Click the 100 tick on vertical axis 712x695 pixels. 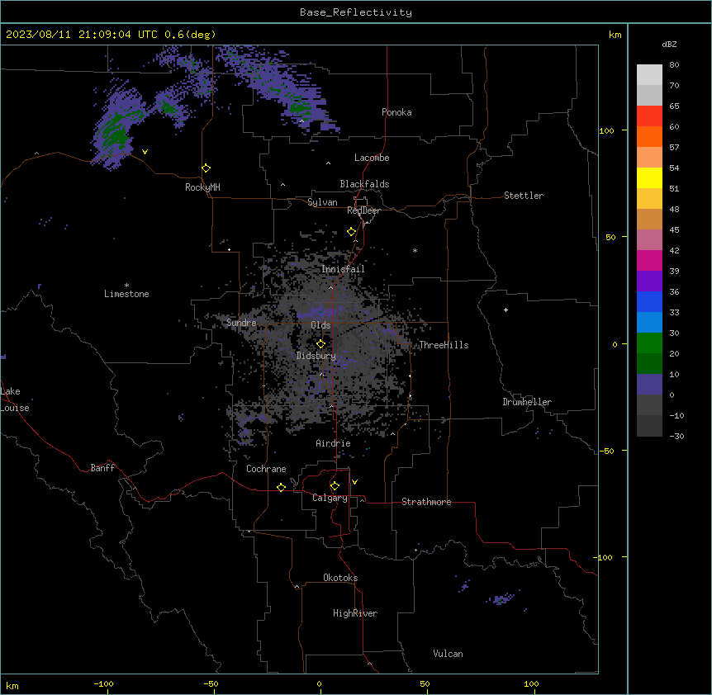[x=606, y=130]
